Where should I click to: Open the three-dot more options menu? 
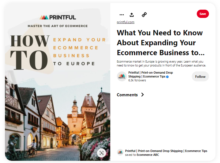pyautogui.click(x=122, y=15)
